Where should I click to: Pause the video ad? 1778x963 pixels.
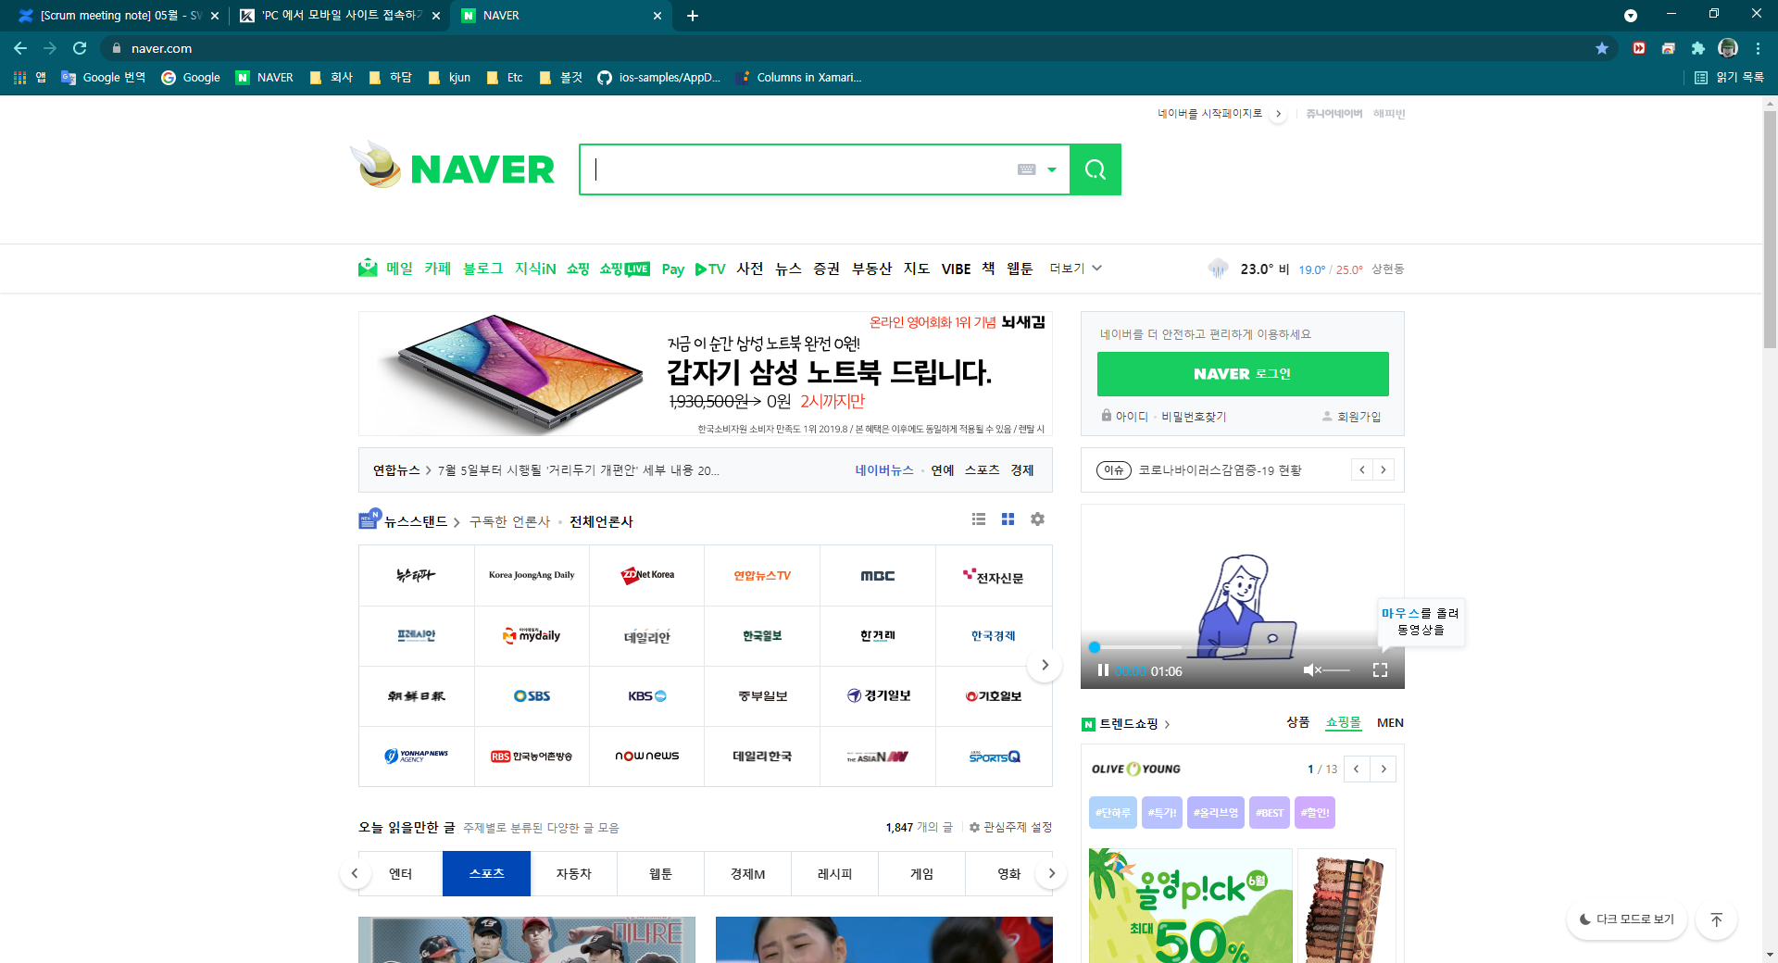pyautogui.click(x=1103, y=670)
